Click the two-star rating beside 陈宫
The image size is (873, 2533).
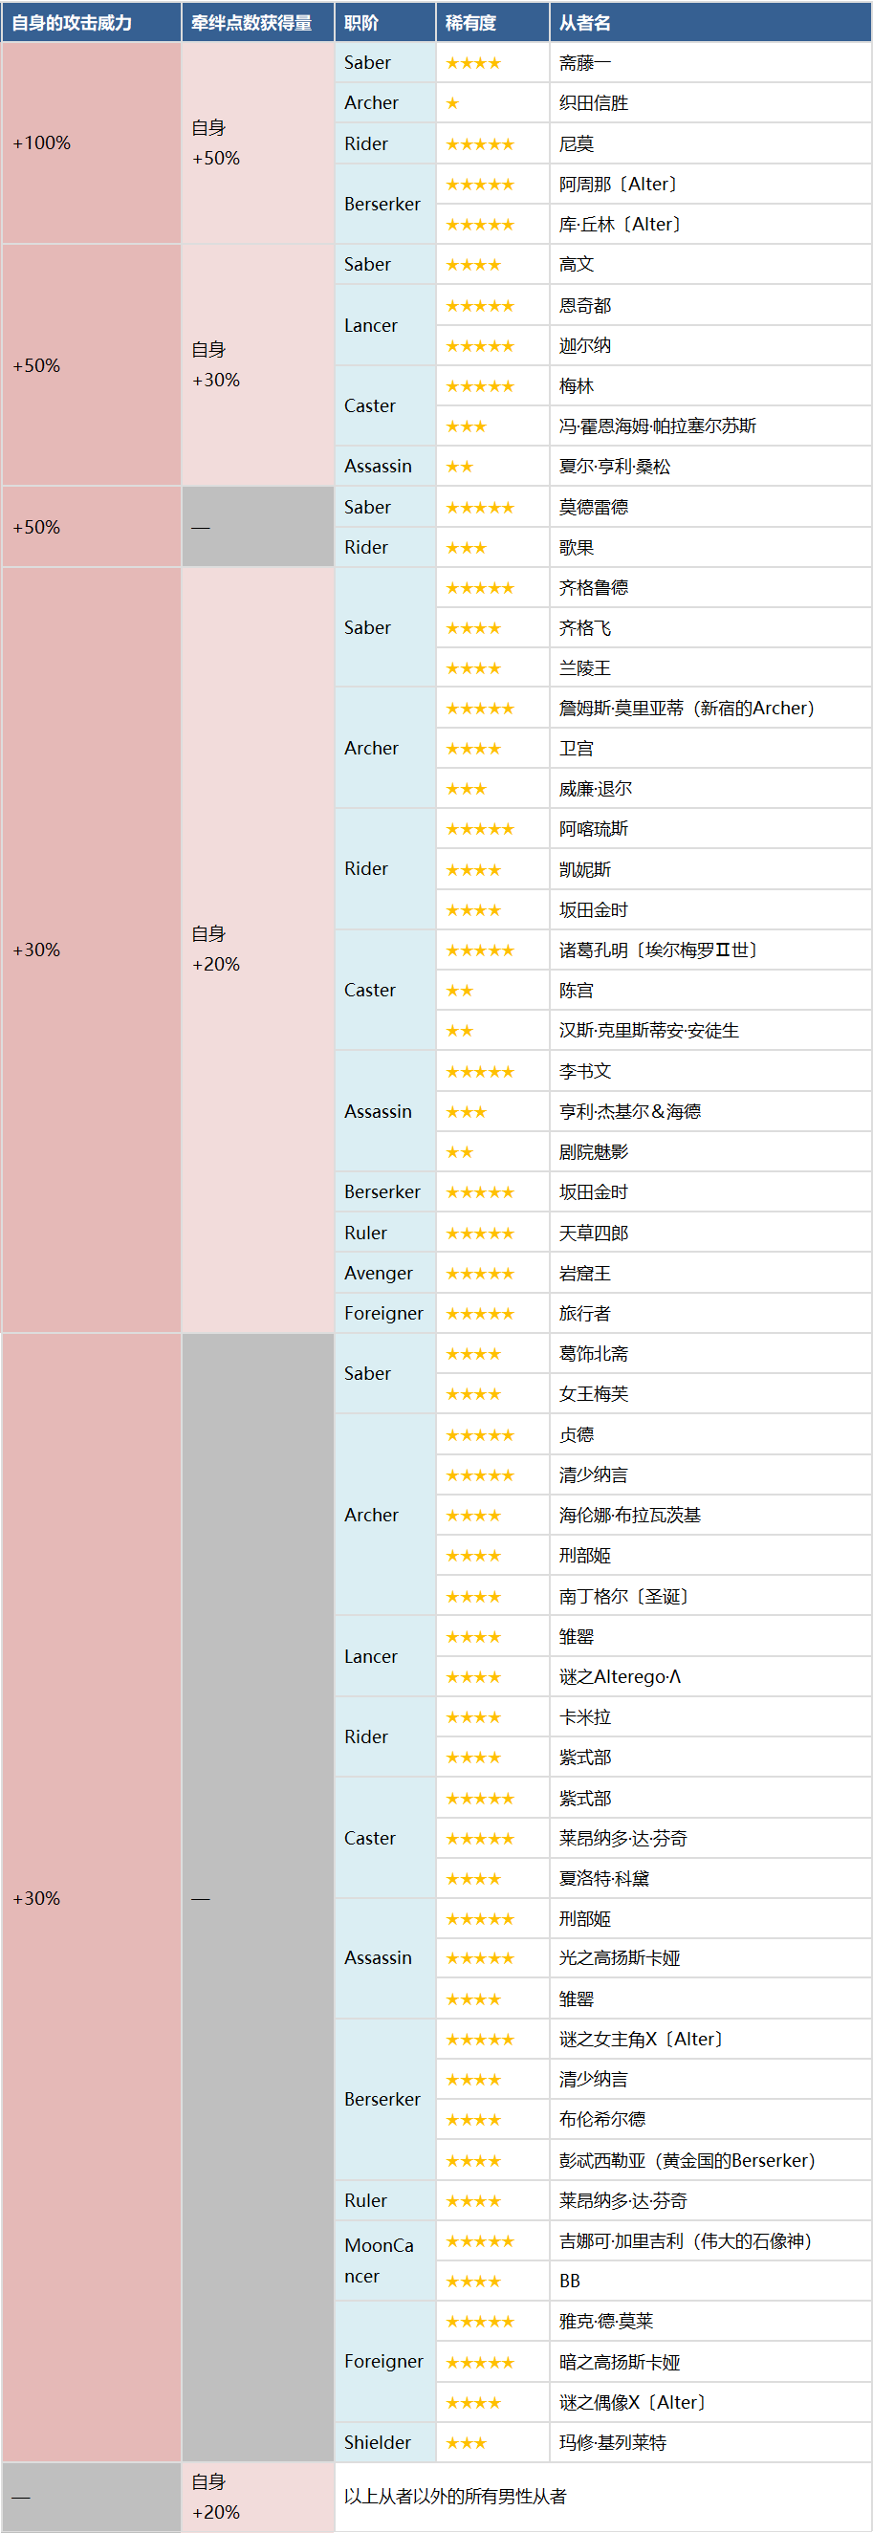pyautogui.click(x=459, y=992)
